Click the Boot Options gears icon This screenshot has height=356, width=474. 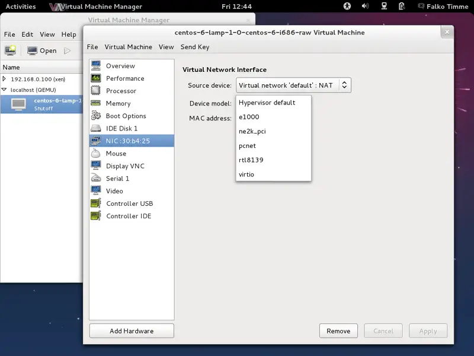click(x=96, y=116)
